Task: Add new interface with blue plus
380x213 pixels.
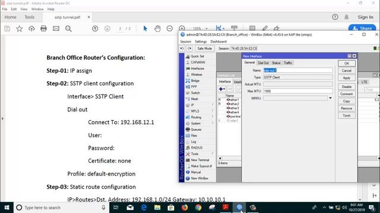Action: tap(221, 89)
